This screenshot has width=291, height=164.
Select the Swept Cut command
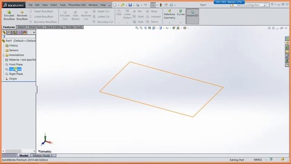click(101, 11)
